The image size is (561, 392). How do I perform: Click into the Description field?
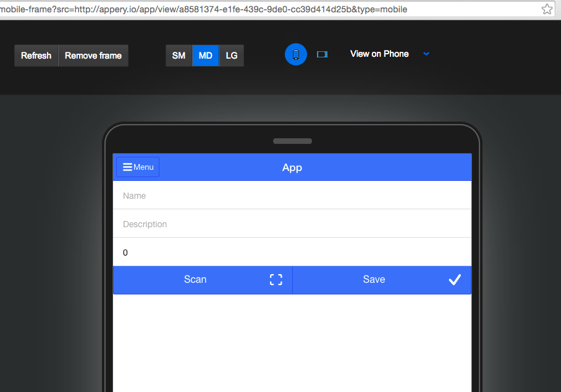pyautogui.click(x=292, y=224)
